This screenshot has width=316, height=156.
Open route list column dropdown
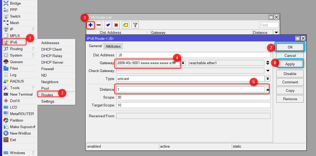pos(276,32)
